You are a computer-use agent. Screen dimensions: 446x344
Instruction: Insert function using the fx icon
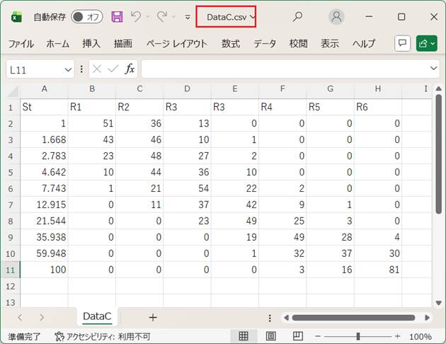tap(130, 69)
